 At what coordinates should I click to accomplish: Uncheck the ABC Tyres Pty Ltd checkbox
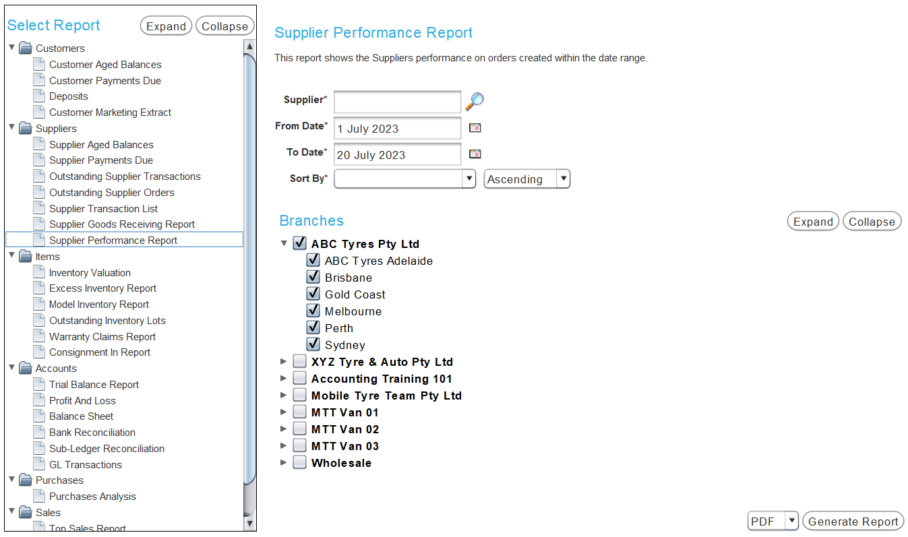point(299,244)
